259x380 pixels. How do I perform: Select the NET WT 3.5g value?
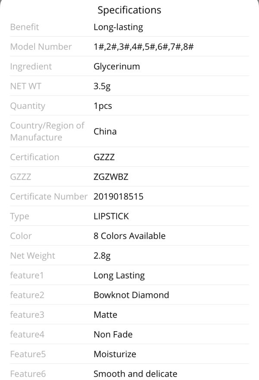point(102,86)
